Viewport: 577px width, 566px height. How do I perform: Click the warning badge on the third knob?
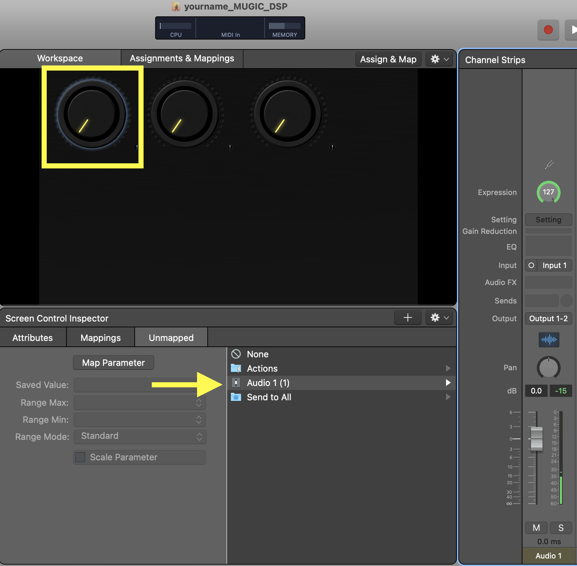point(332,147)
